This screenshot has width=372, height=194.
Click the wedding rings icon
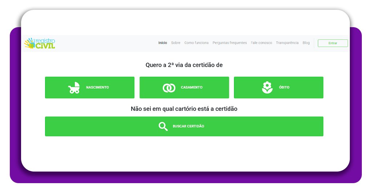pyautogui.click(x=169, y=88)
